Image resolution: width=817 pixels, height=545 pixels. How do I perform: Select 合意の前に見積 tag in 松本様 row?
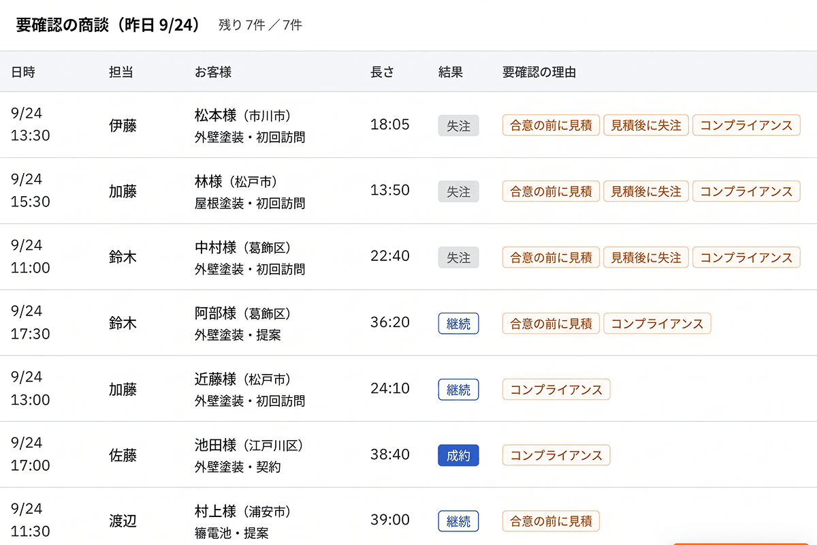point(551,125)
